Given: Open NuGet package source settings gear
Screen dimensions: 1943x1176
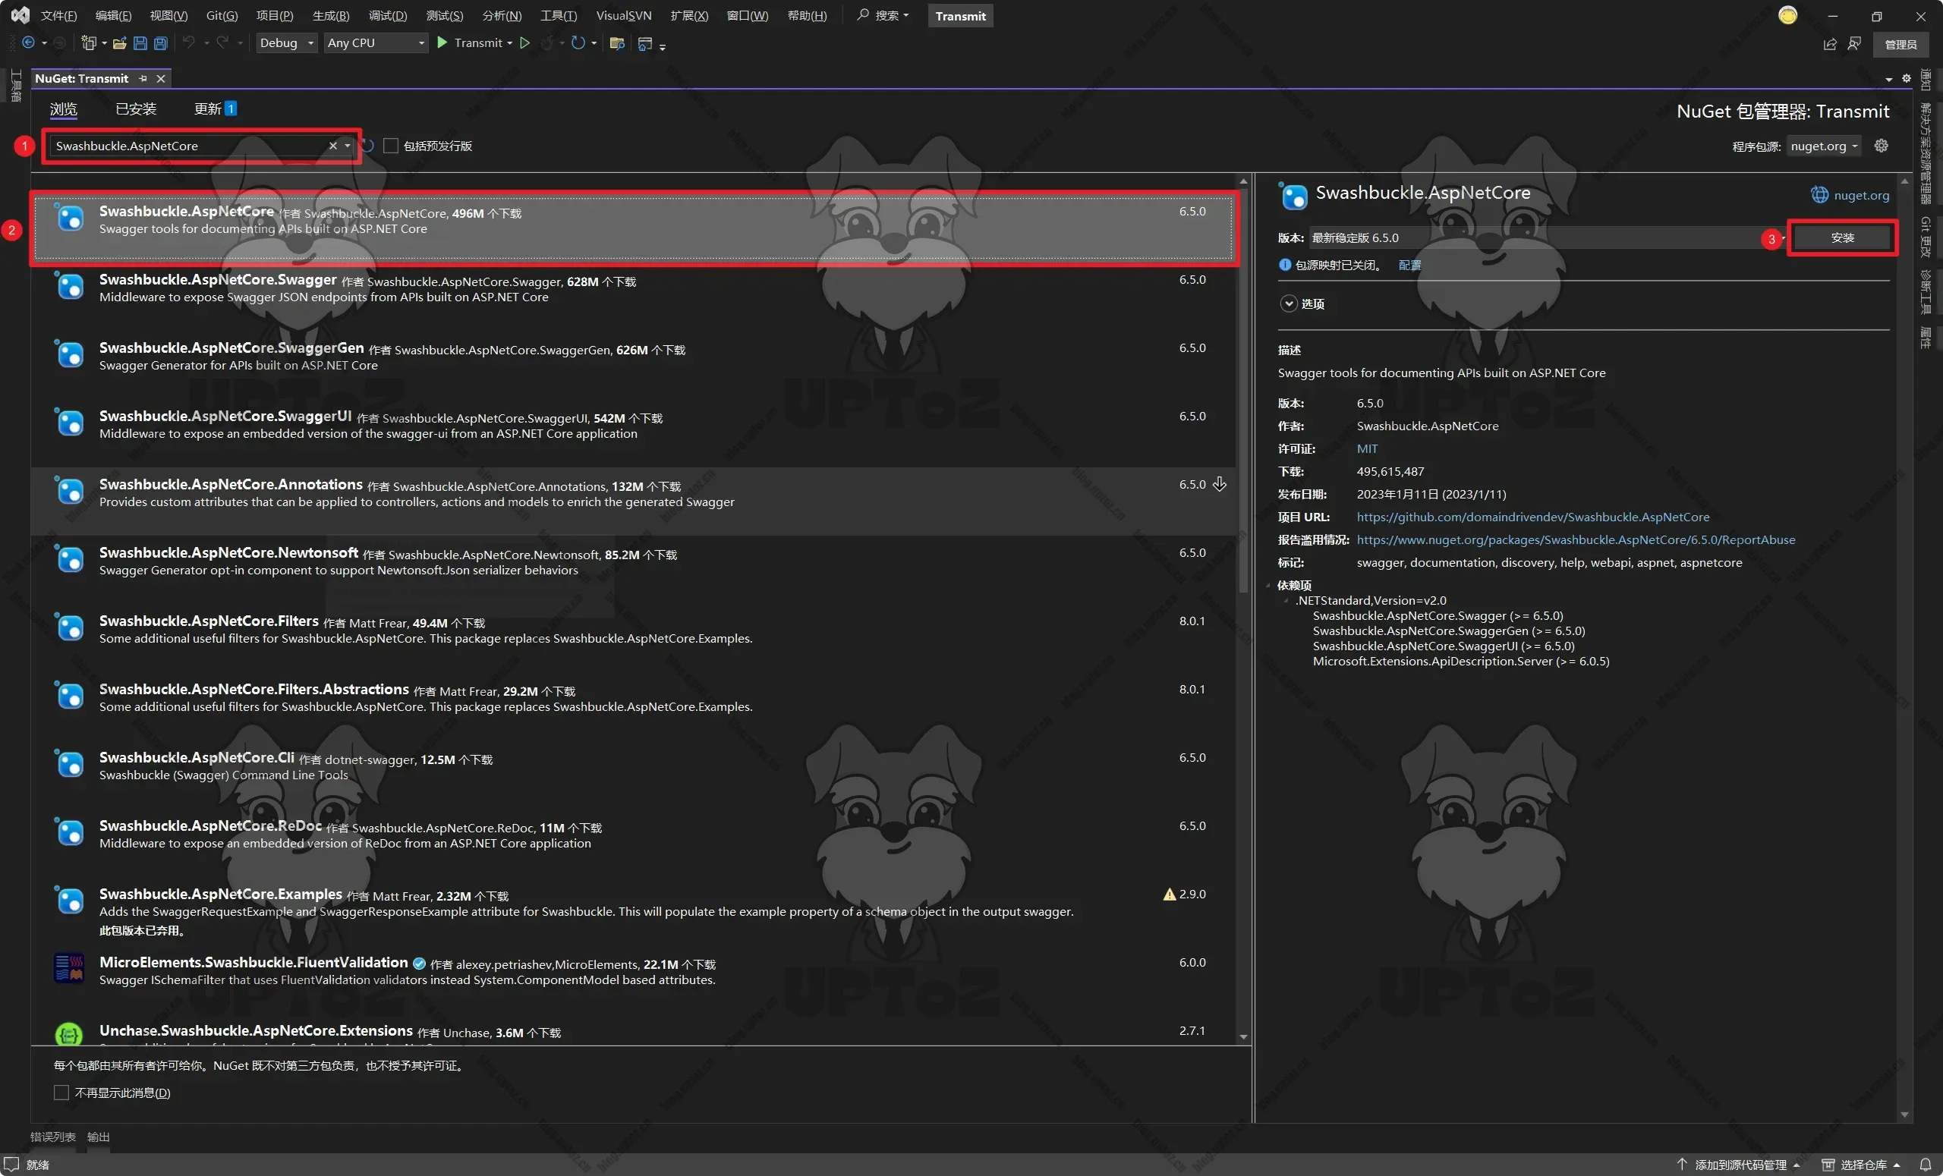Looking at the screenshot, I should [1881, 145].
